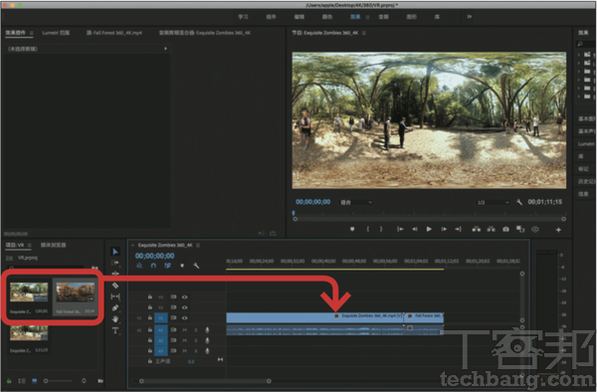Open playback resolution 1/2 dropdown
This screenshot has width=597, height=392.
pyautogui.click(x=494, y=202)
